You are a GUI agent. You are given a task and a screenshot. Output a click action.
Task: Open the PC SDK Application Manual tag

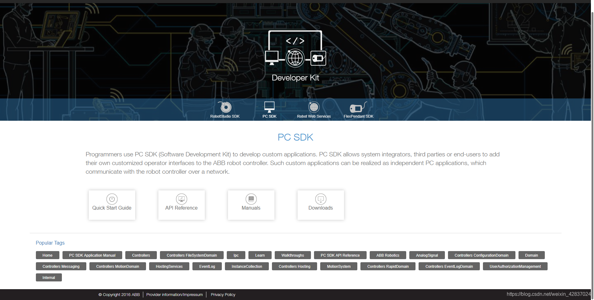pos(92,255)
